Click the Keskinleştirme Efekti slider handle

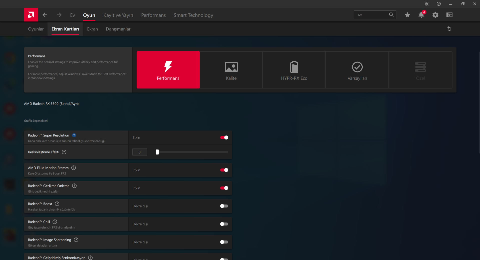(157, 152)
